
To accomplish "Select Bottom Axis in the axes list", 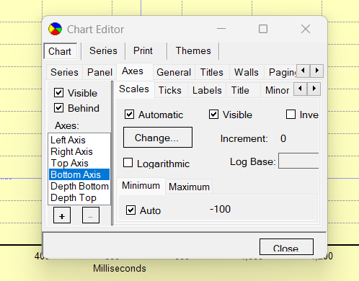I will click(79, 174).
